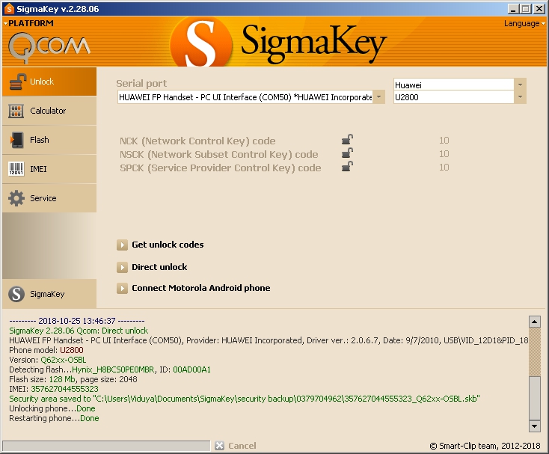Viewport: 549px width, 454px height.
Task: Open the Flash tab
Action: point(49,140)
